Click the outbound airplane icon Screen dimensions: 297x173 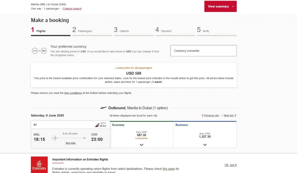tap(103, 108)
